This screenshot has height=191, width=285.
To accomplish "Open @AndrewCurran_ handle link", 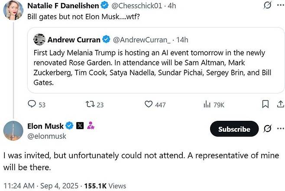I will click(142, 40).
